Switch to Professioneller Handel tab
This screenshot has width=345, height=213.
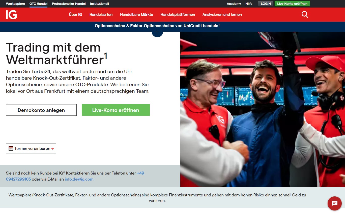[x=69, y=4]
